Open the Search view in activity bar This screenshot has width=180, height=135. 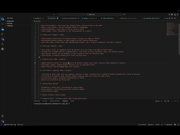3,24
